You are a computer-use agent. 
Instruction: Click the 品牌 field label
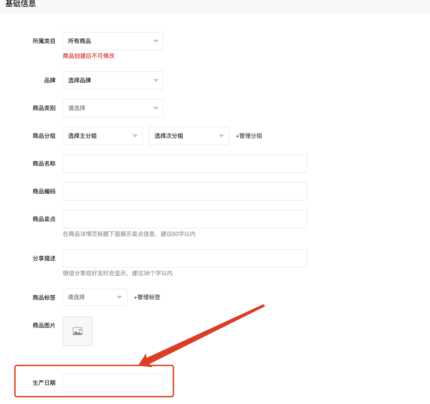click(50, 80)
